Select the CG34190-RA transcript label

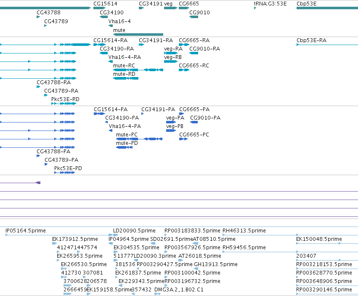pos(117,49)
